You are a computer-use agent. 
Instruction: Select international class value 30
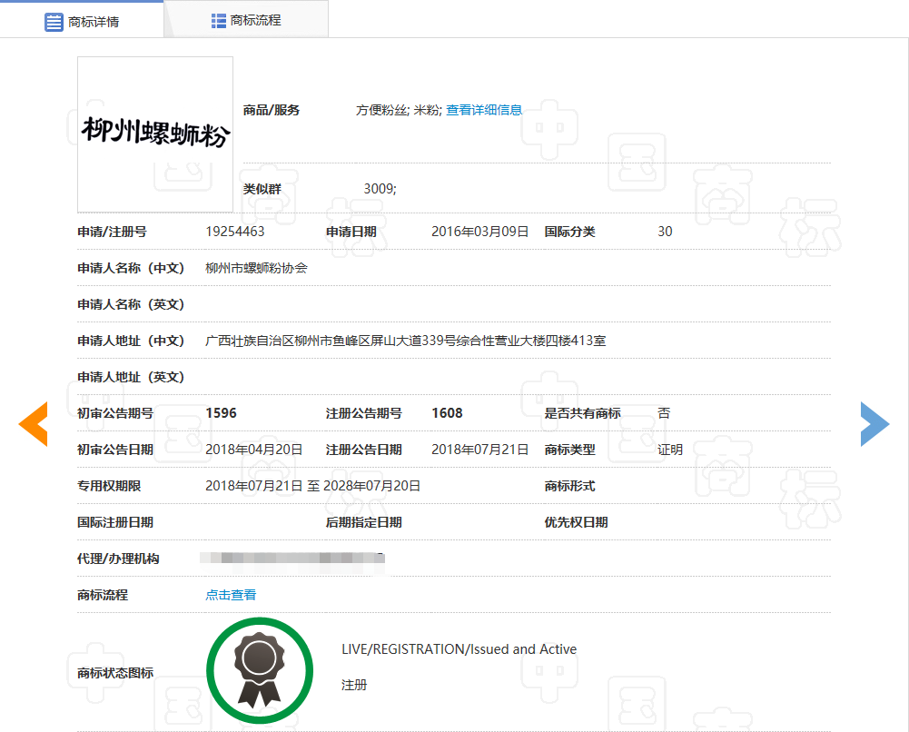coord(665,232)
